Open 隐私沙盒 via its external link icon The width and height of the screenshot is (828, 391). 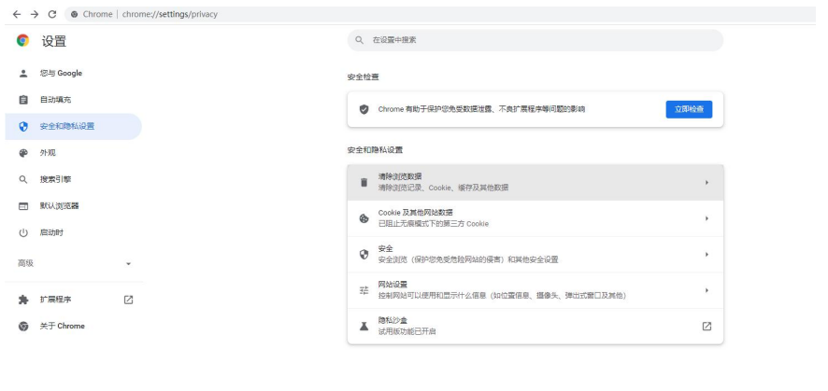coord(707,327)
